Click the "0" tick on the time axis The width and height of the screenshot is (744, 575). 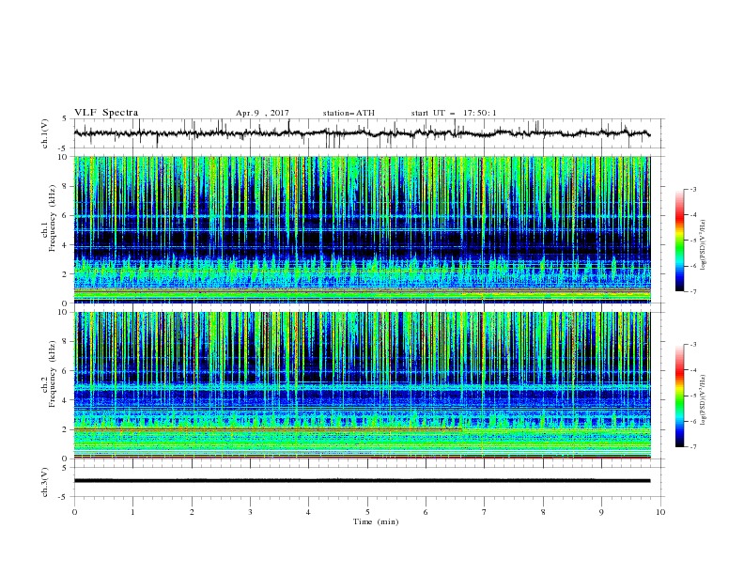click(74, 512)
